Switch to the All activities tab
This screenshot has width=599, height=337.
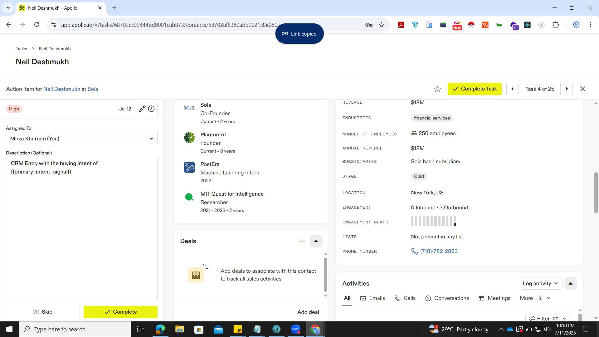pyautogui.click(x=347, y=298)
